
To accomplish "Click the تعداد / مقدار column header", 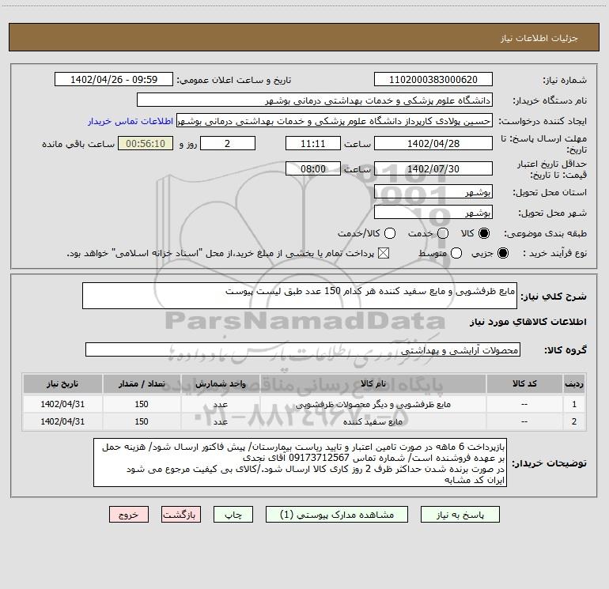I will tap(142, 383).
